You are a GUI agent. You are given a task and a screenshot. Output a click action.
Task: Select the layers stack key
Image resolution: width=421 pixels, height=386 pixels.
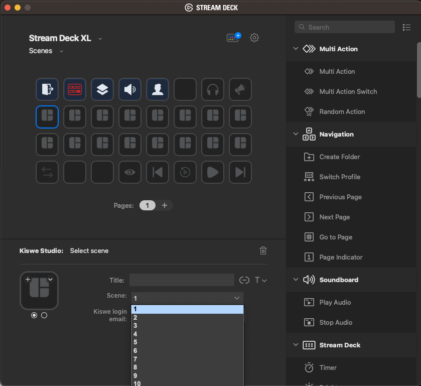click(x=102, y=89)
